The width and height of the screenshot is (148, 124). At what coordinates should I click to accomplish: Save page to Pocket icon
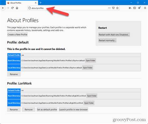click(113, 8)
